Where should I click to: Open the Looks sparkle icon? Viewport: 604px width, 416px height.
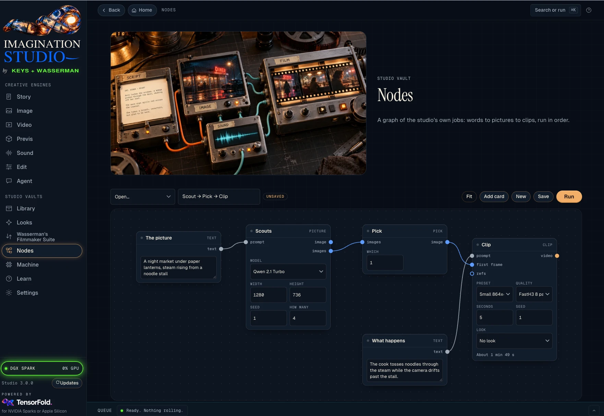pyautogui.click(x=9, y=222)
